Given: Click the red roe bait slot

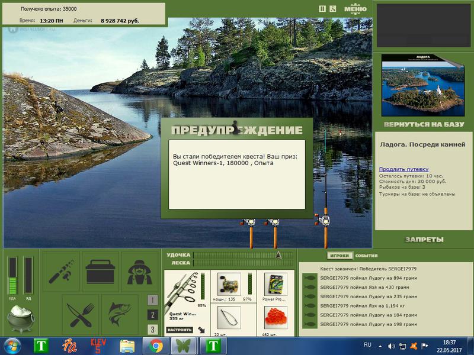Looking at the screenshot, I should (276, 318).
